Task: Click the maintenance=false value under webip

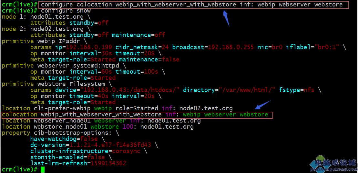Action: pyautogui.click(x=149, y=59)
